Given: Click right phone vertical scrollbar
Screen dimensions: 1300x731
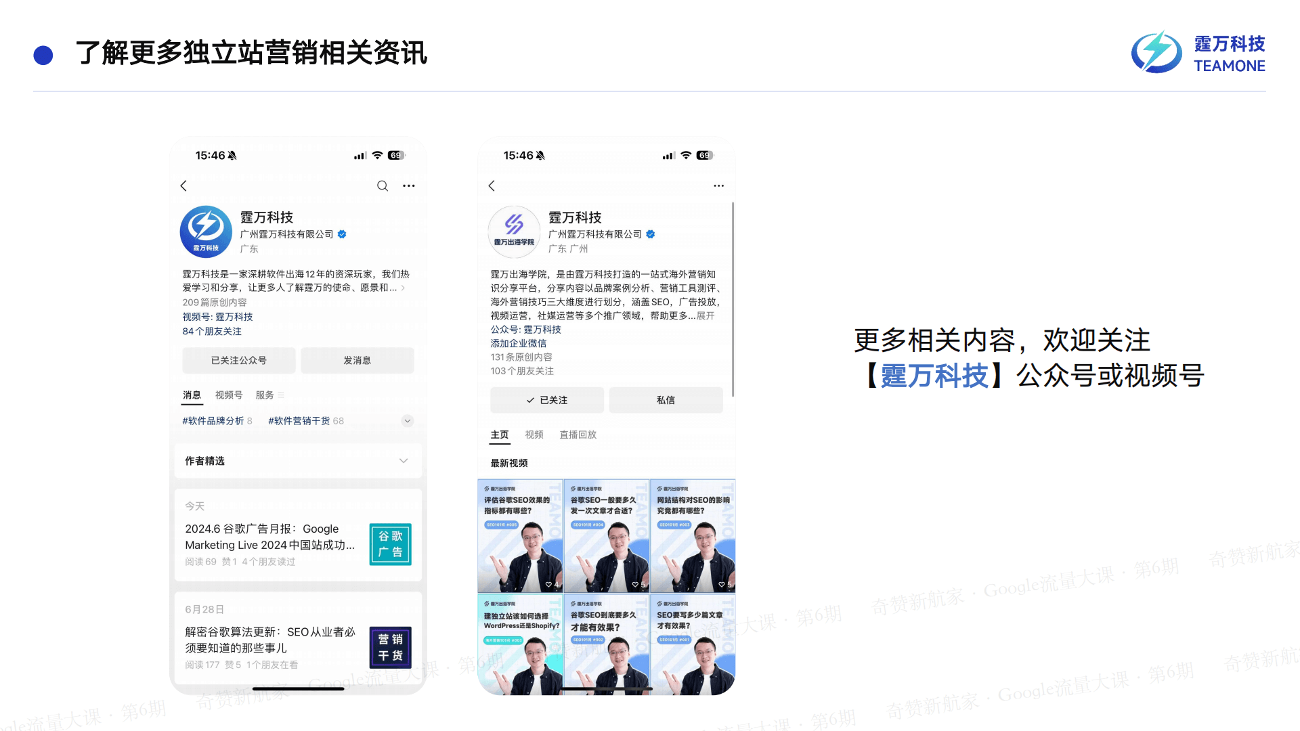Looking at the screenshot, I should click(x=733, y=298).
